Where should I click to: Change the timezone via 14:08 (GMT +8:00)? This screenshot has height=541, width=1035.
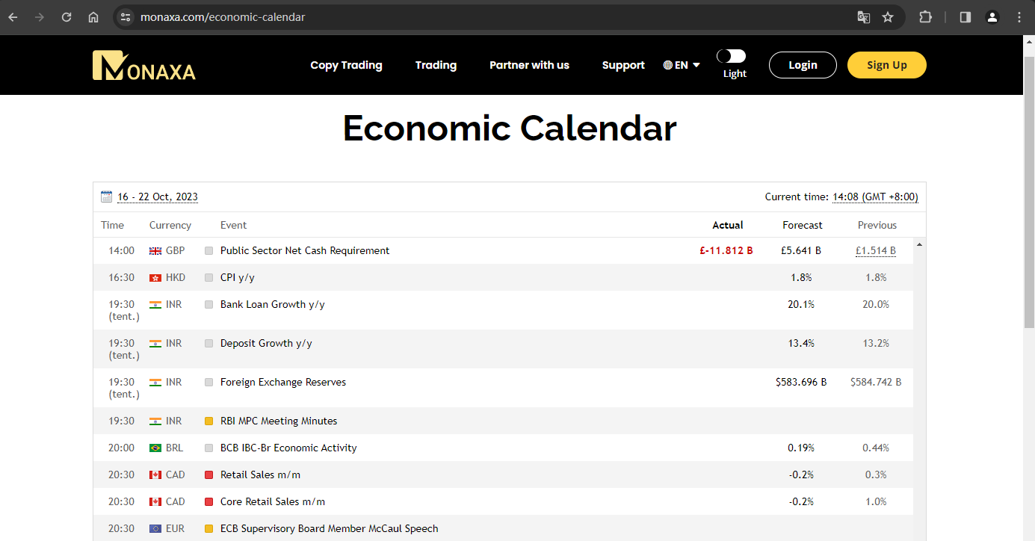point(875,197)
